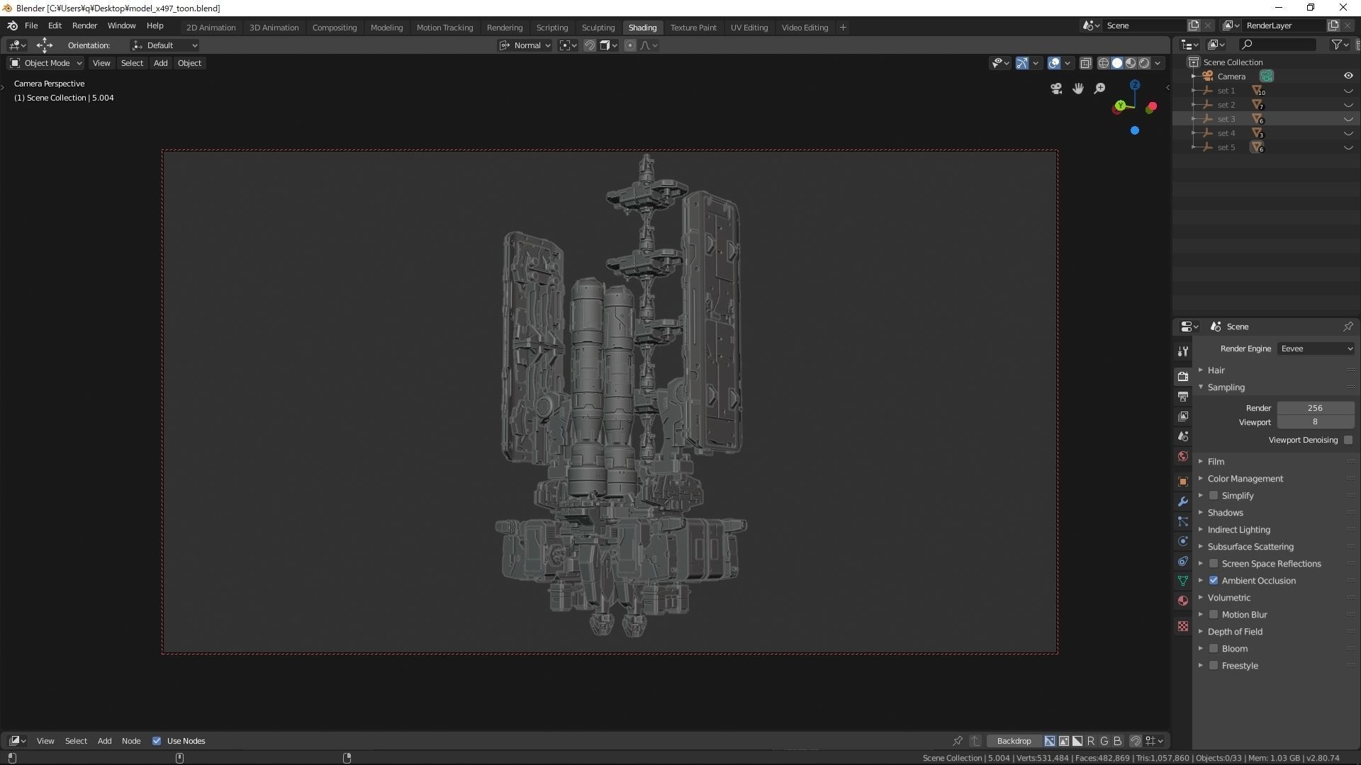Image resolution: width=1361 pixels, height=765 pixels.
Task: Enable the Simplify checkbox
Action: click(x=1214, y=496)
